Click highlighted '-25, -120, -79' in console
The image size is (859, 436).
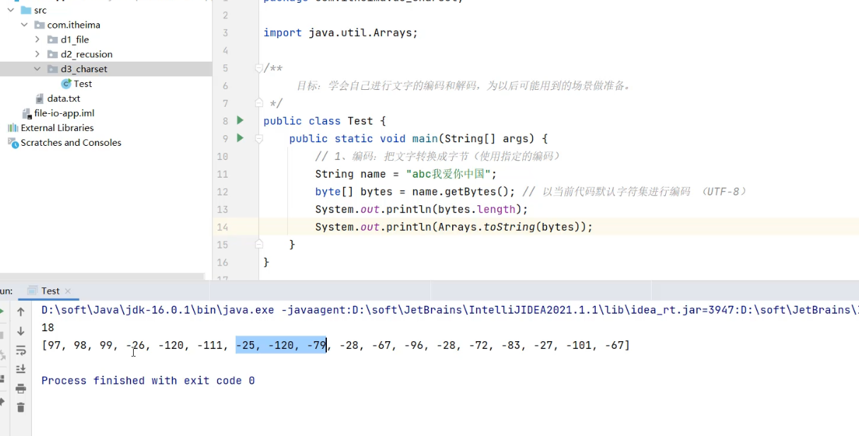[281, 345]
